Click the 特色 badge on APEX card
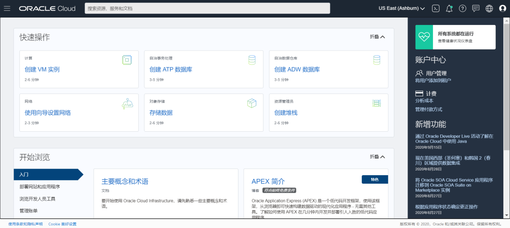This screenshot has height=228, width=510. (374, 179)
